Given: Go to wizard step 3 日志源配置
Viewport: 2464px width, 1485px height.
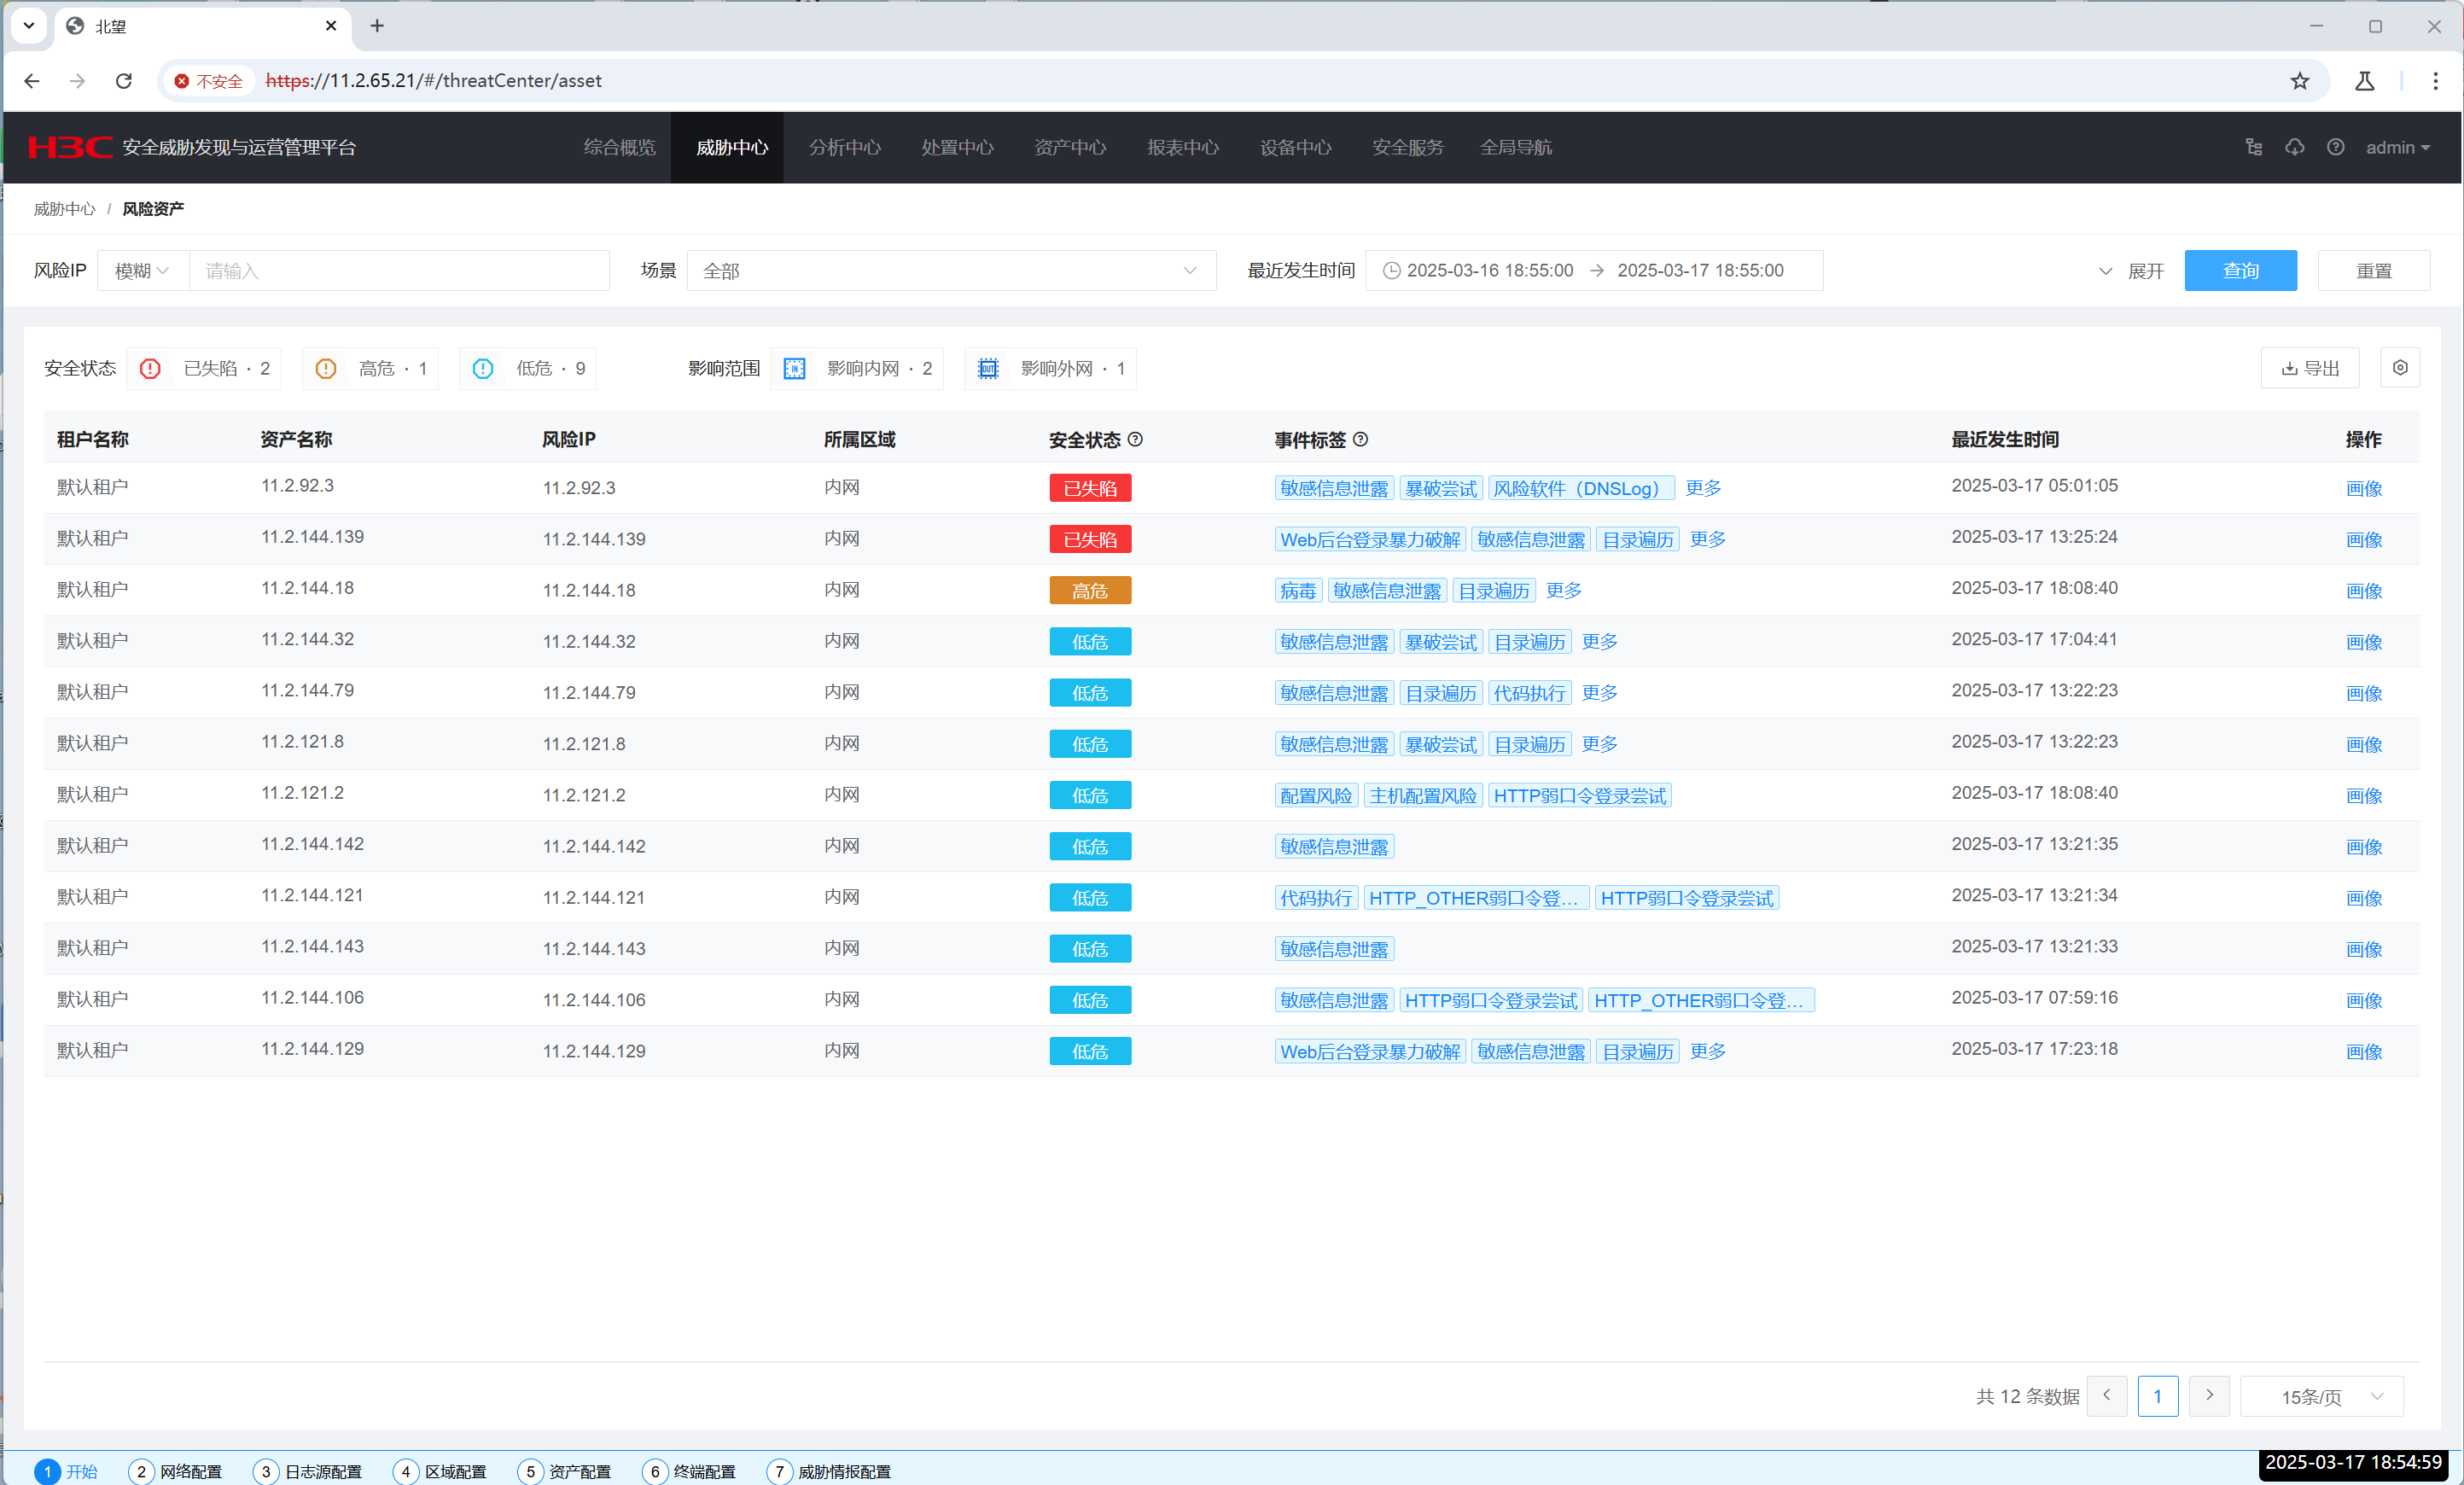Looking at the screenshot, I should [x=308, y=1471].
